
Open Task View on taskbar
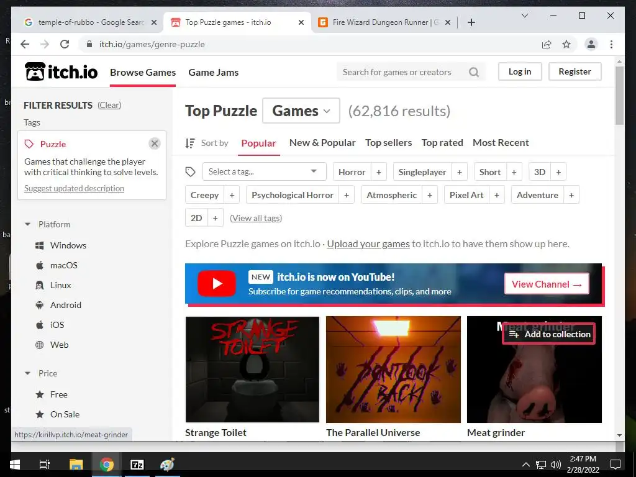pos(44,465)
